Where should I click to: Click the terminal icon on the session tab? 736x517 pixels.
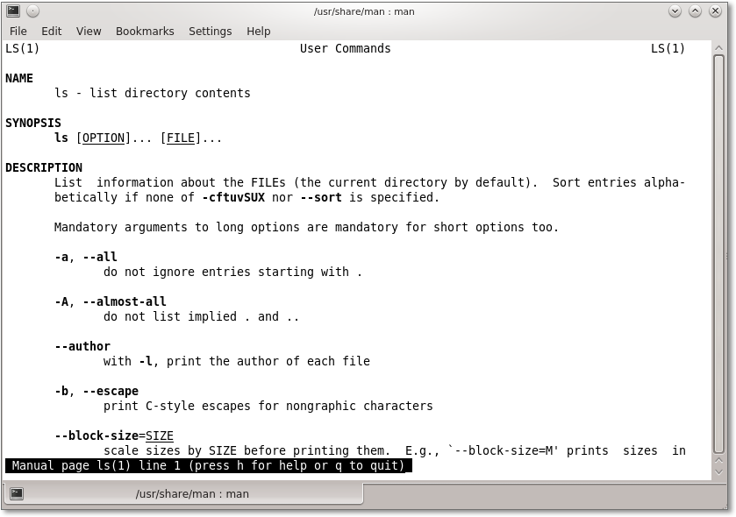pos(17,493)
